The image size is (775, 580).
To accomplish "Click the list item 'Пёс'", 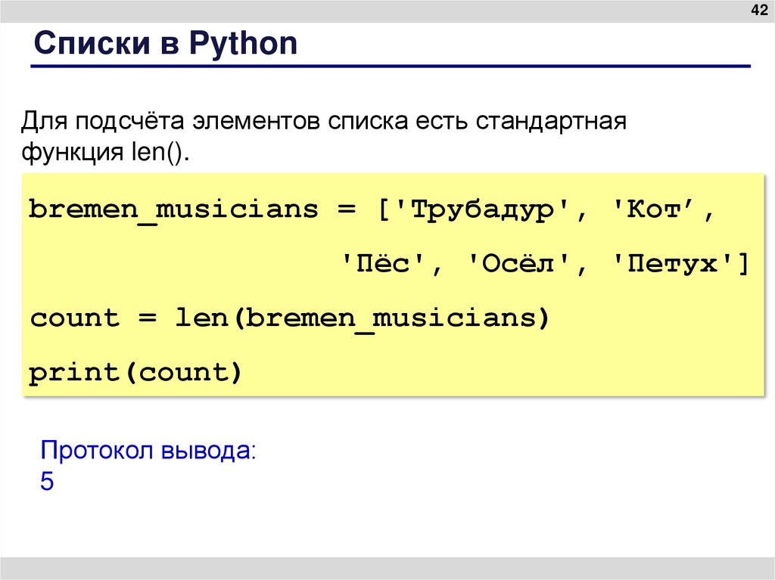I will tap(385, 264).
